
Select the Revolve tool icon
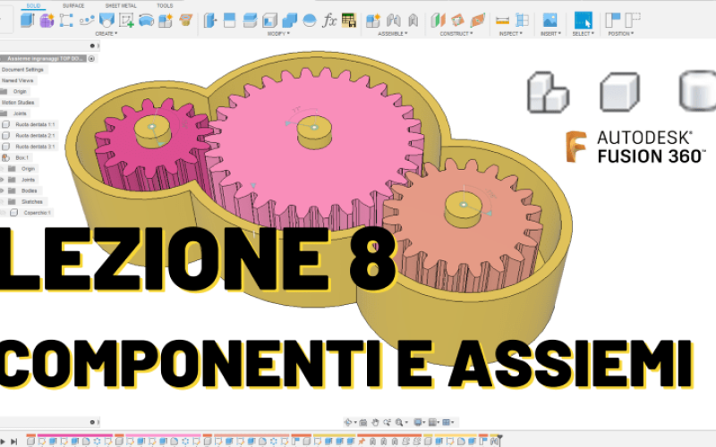pyautogui.click(x=146, y=21)
